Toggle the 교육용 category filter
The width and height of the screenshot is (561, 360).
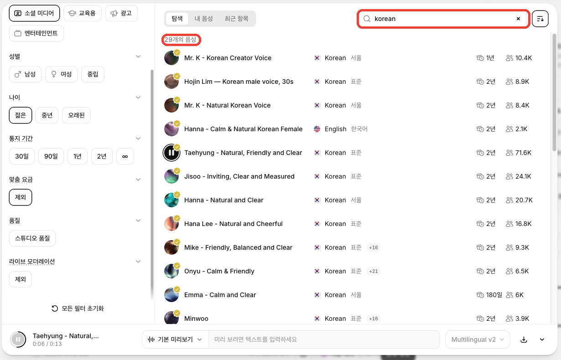point(82,13)
